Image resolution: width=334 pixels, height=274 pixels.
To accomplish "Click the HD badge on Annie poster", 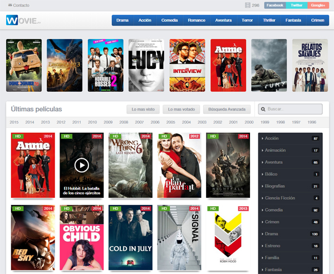I will coord(18,136).
